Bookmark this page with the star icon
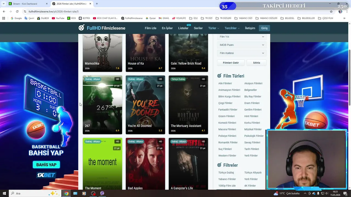 (x=331, y=11)
